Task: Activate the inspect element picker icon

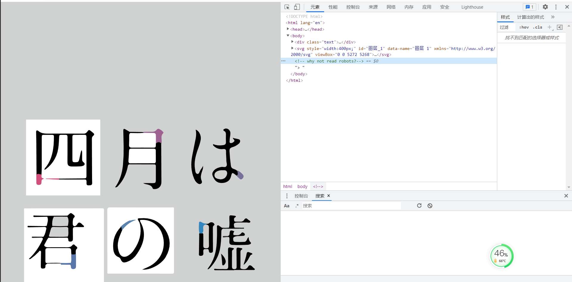Action: coord(287,7)
